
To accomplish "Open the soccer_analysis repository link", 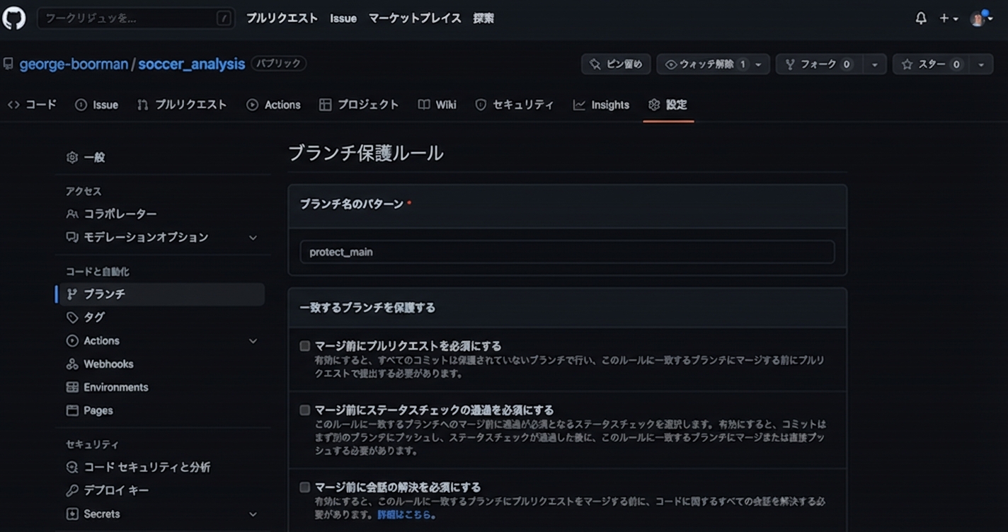I will pos(191,64).
